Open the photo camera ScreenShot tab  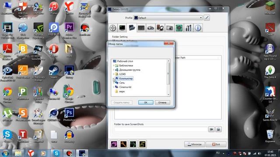[x=169, y=28]
